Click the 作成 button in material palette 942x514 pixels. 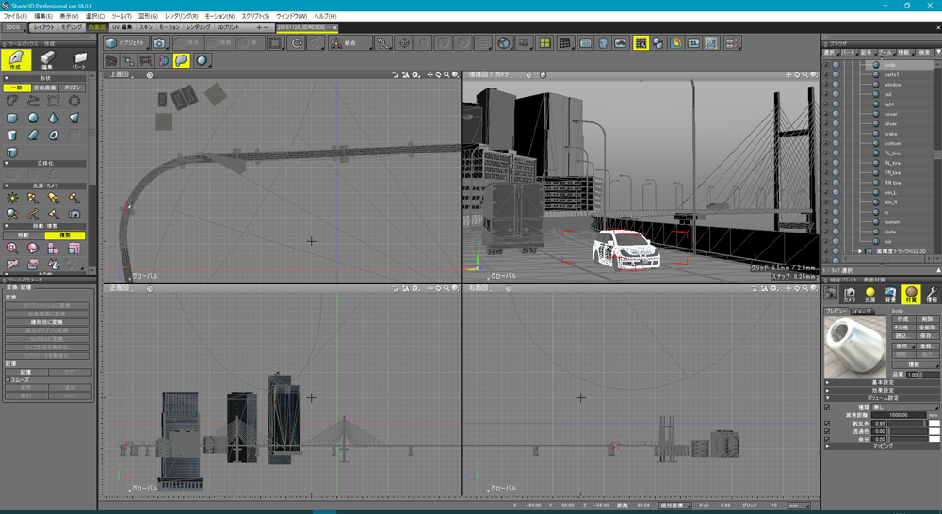(903, 319)
